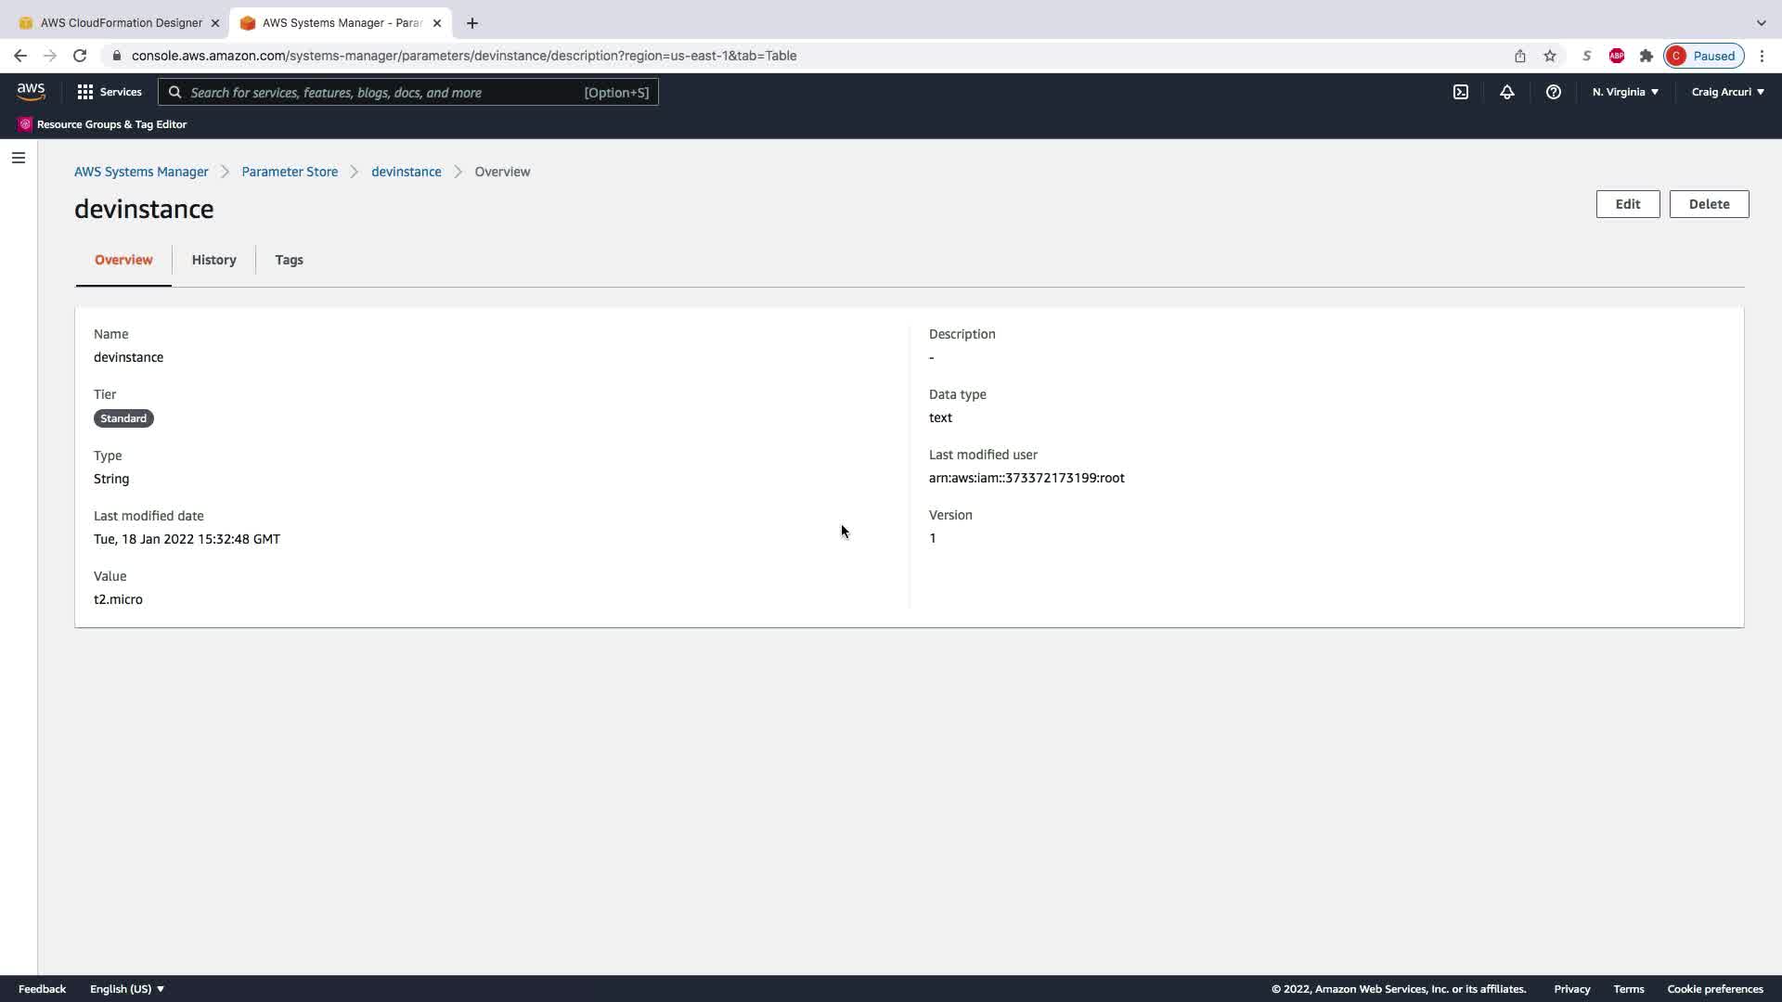The height and width of the screenshot is (1002, 1782).
Task: Open the Services grid menu
Action: click(x=110, y=92)
